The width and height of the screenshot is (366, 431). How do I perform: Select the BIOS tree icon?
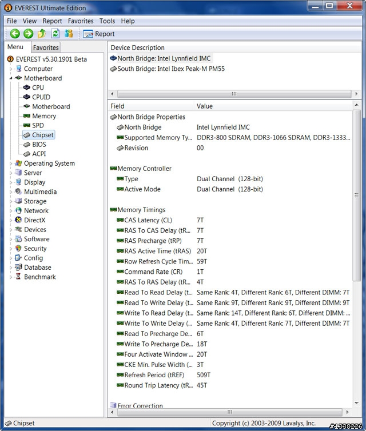click(x=27, y=144)
